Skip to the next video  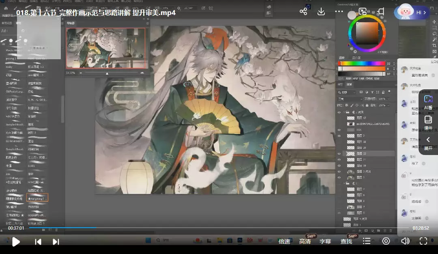click(x=56, y=242)
